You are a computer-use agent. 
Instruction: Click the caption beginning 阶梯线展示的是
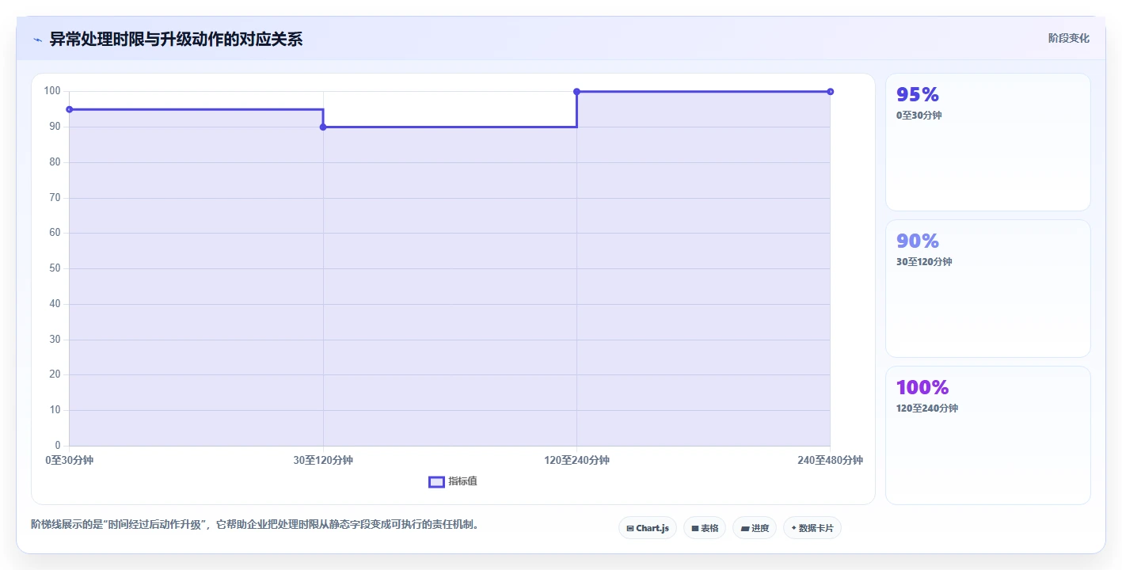click(x=255, y=524)
